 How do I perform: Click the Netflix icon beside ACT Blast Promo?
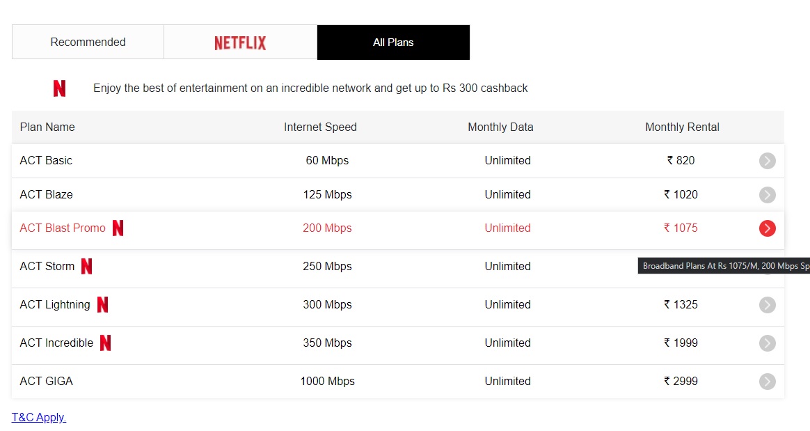click(x=118, y=228)
